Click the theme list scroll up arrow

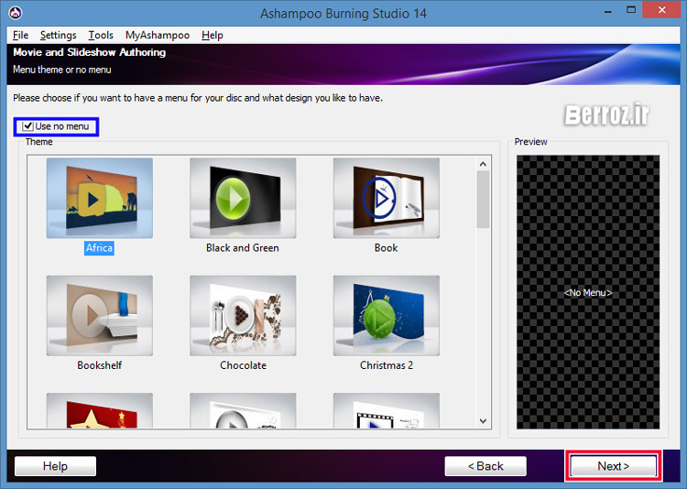483,164
